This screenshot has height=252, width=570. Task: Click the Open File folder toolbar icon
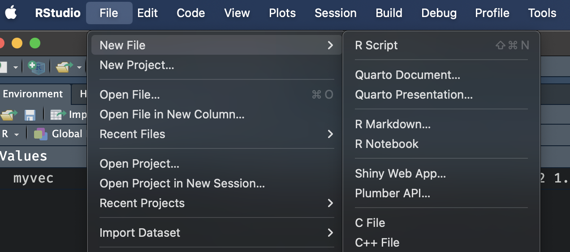point(64,67)
